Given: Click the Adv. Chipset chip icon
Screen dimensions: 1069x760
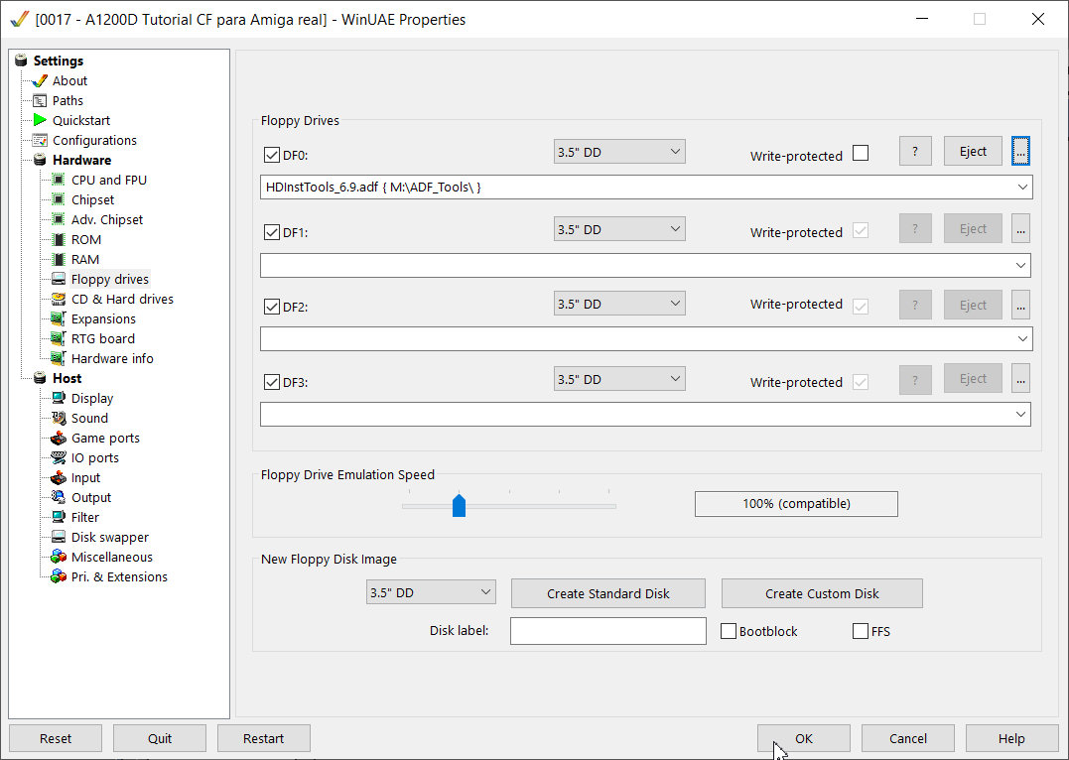Looking at the screenshot, I should 59,219.
